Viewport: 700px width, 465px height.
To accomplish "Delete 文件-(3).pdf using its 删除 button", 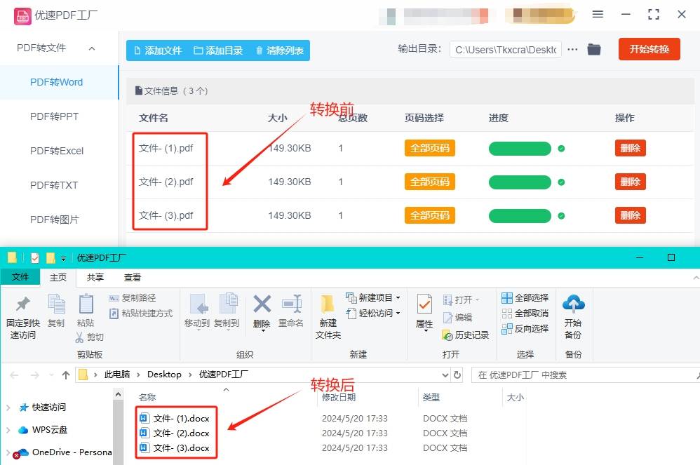I will (x=629, y=215).
